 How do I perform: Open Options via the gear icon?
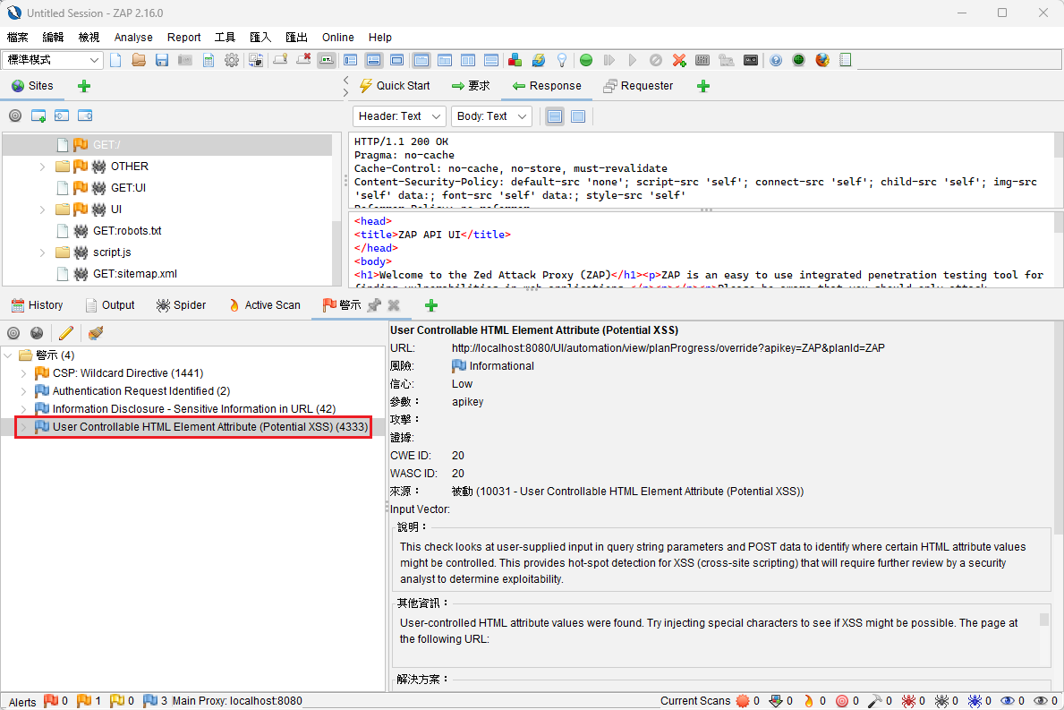pos(231,60)
